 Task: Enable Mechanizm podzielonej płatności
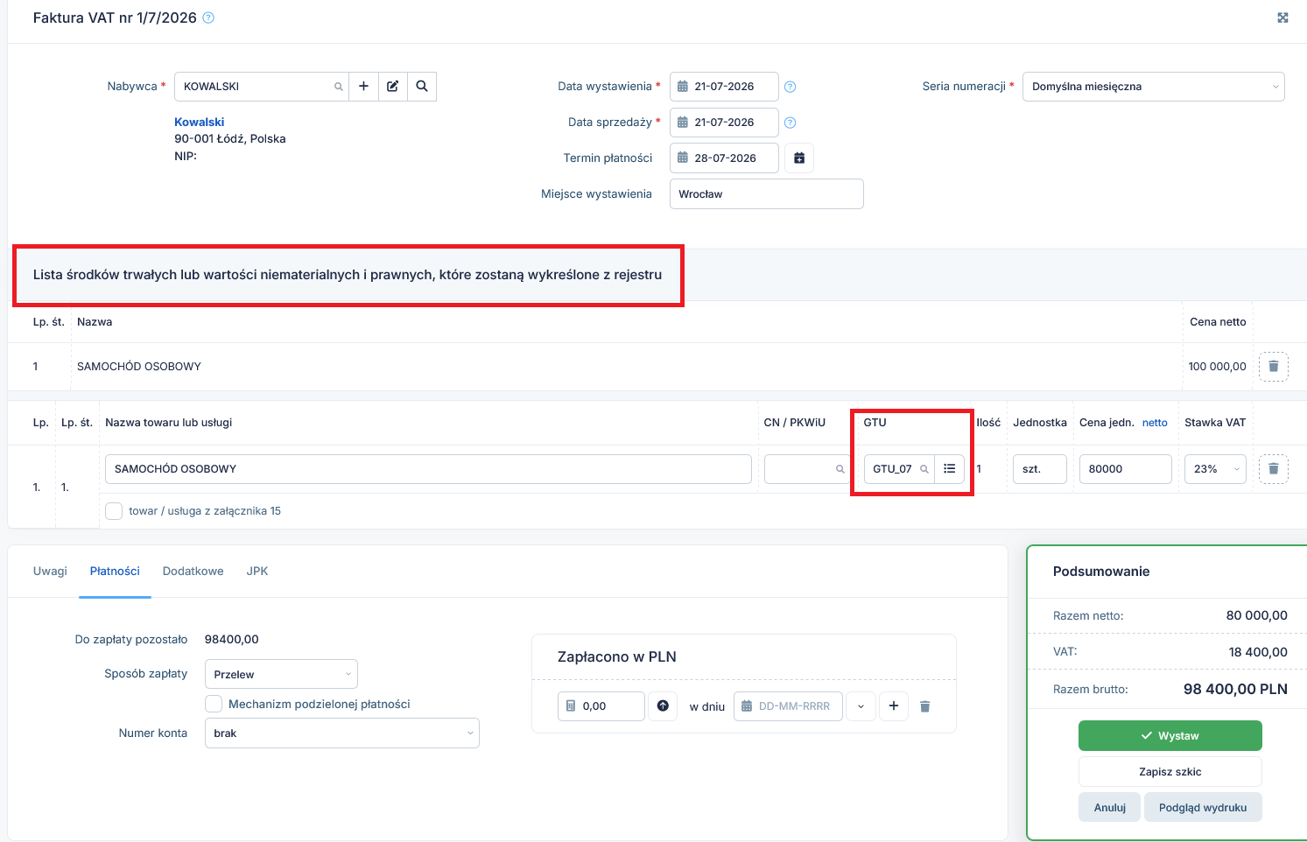pyautogui.click(x=214, y=704)
